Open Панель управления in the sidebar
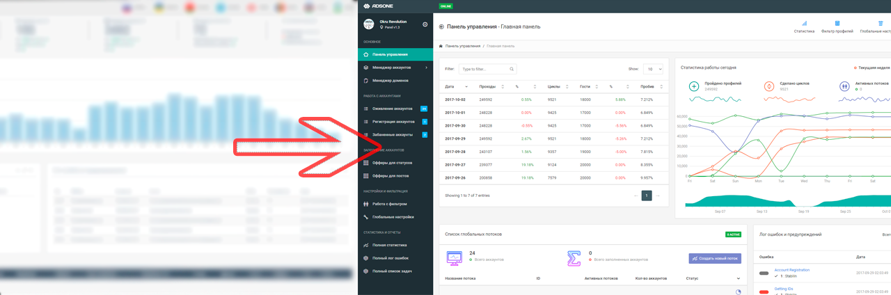This screenshot has height=295, width=891. [395, 54]
